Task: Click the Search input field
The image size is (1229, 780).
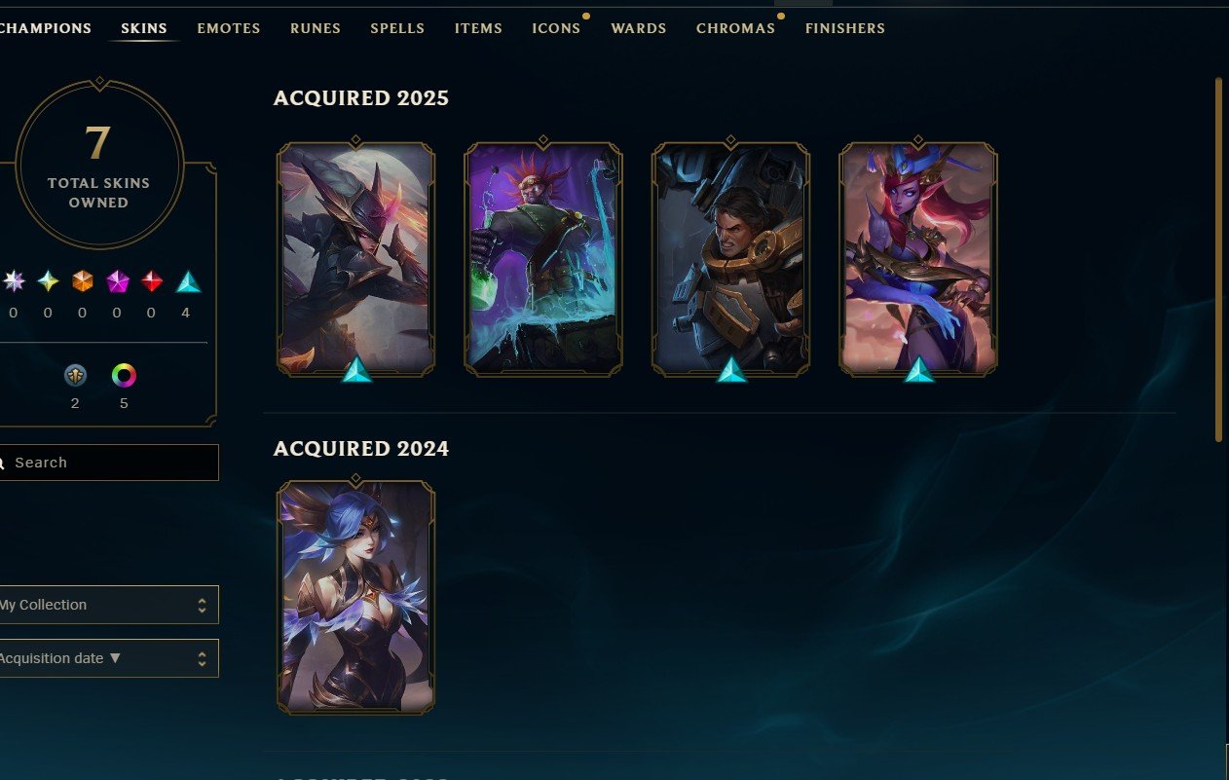Action: 108,463
